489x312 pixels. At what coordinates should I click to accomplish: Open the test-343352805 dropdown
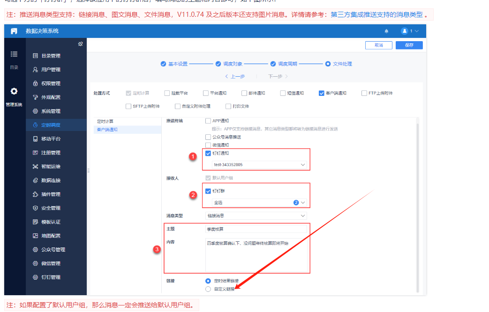pyautogui.click(x=259, y=165)
